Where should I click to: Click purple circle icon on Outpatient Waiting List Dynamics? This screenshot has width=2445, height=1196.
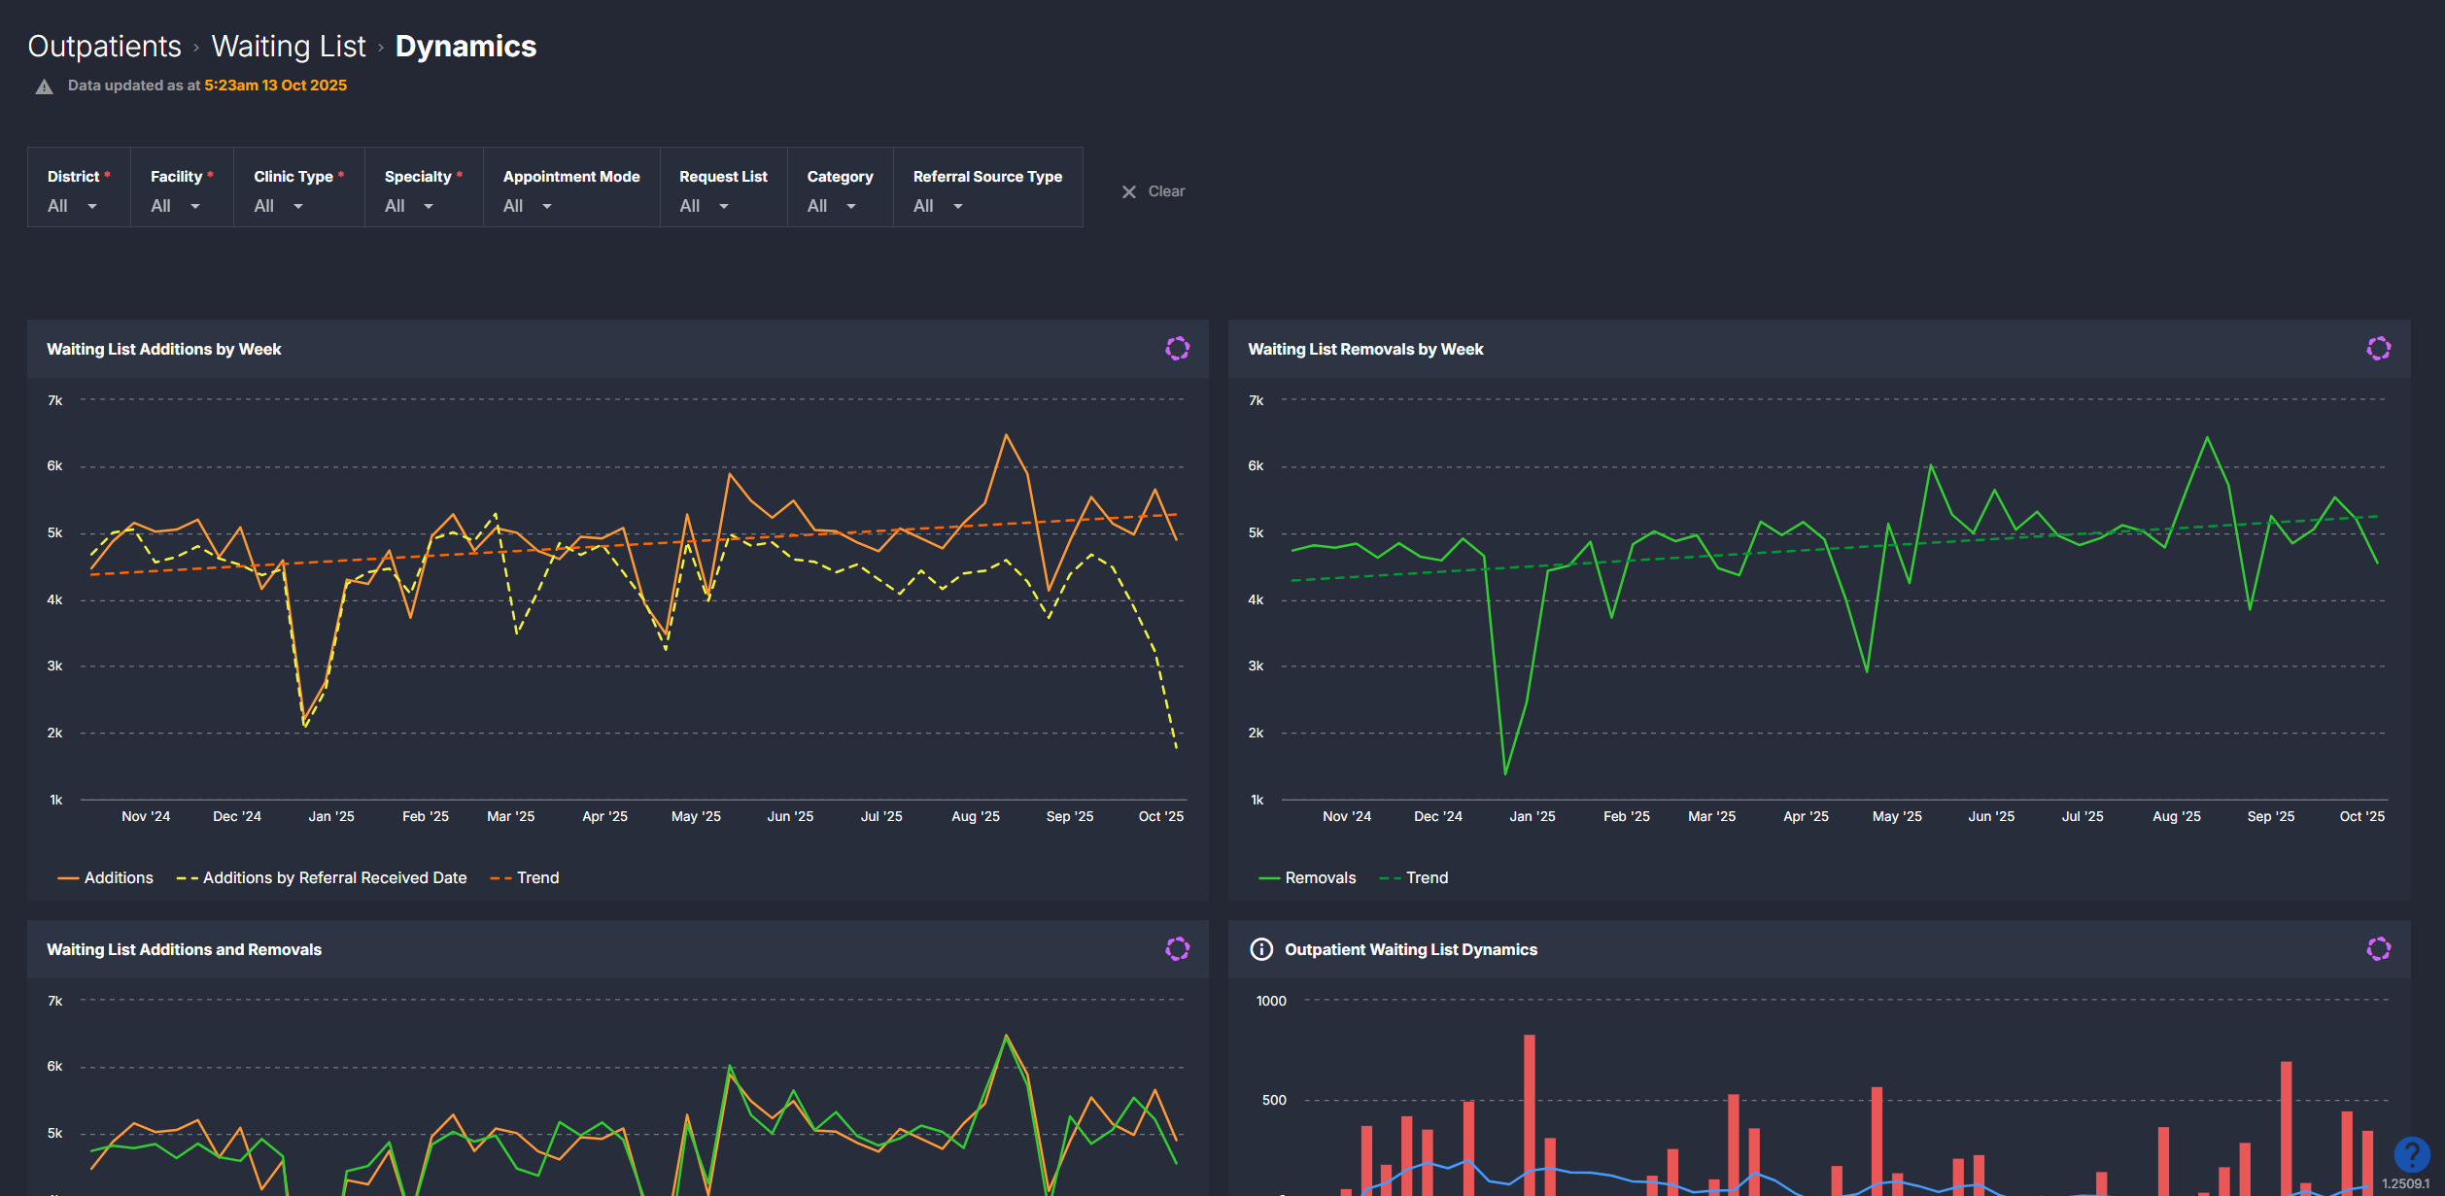[x=2378, y=949]
